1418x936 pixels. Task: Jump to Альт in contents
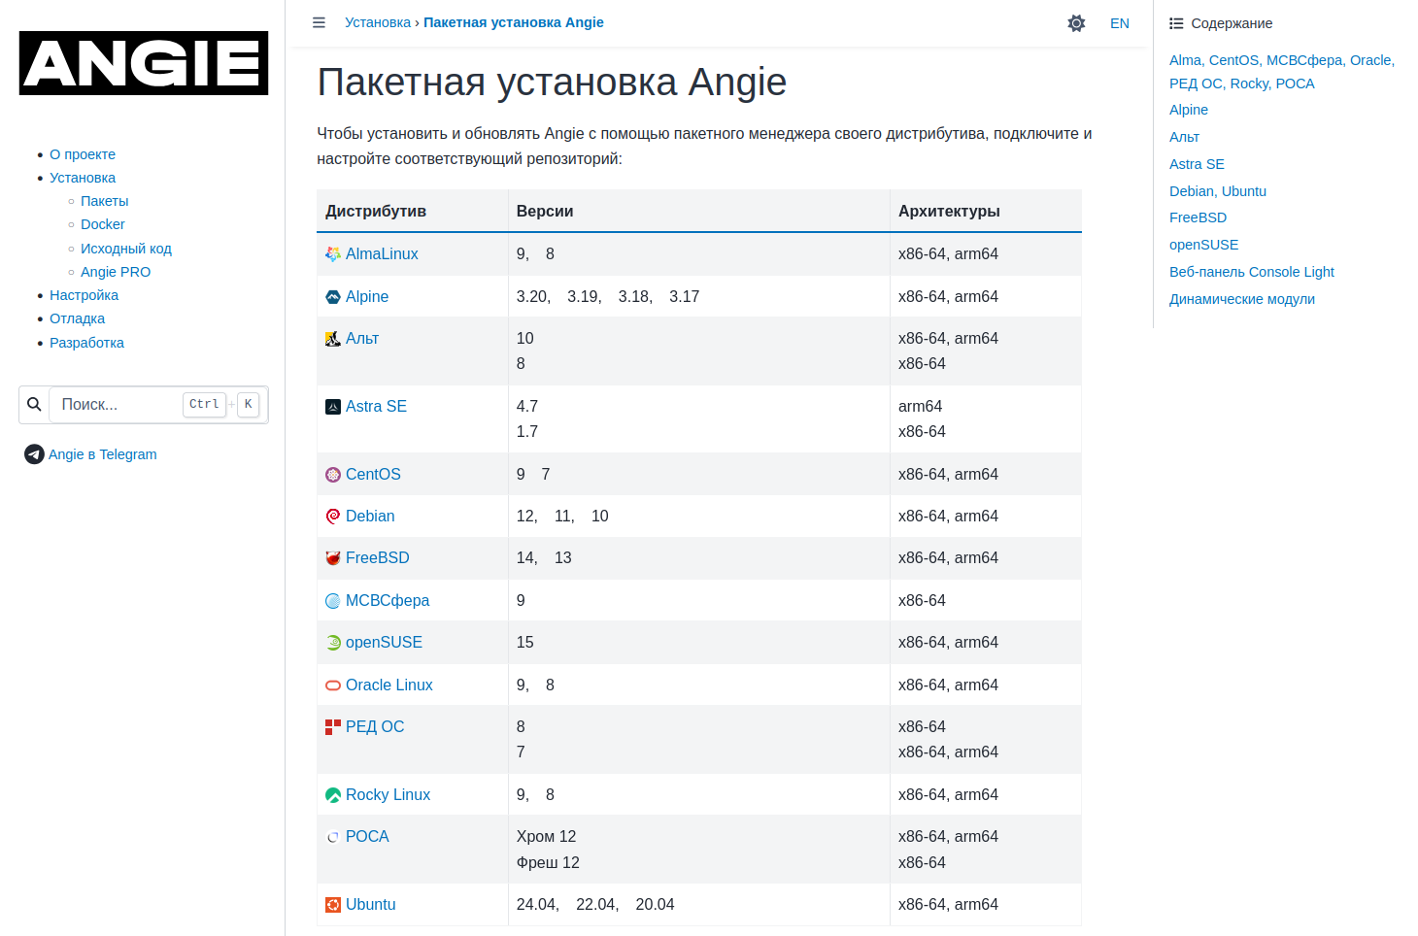pos(1184,137)
